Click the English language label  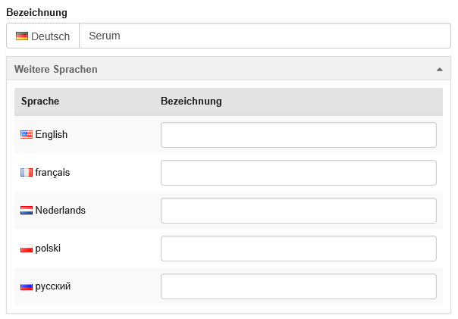pos(52,134)
